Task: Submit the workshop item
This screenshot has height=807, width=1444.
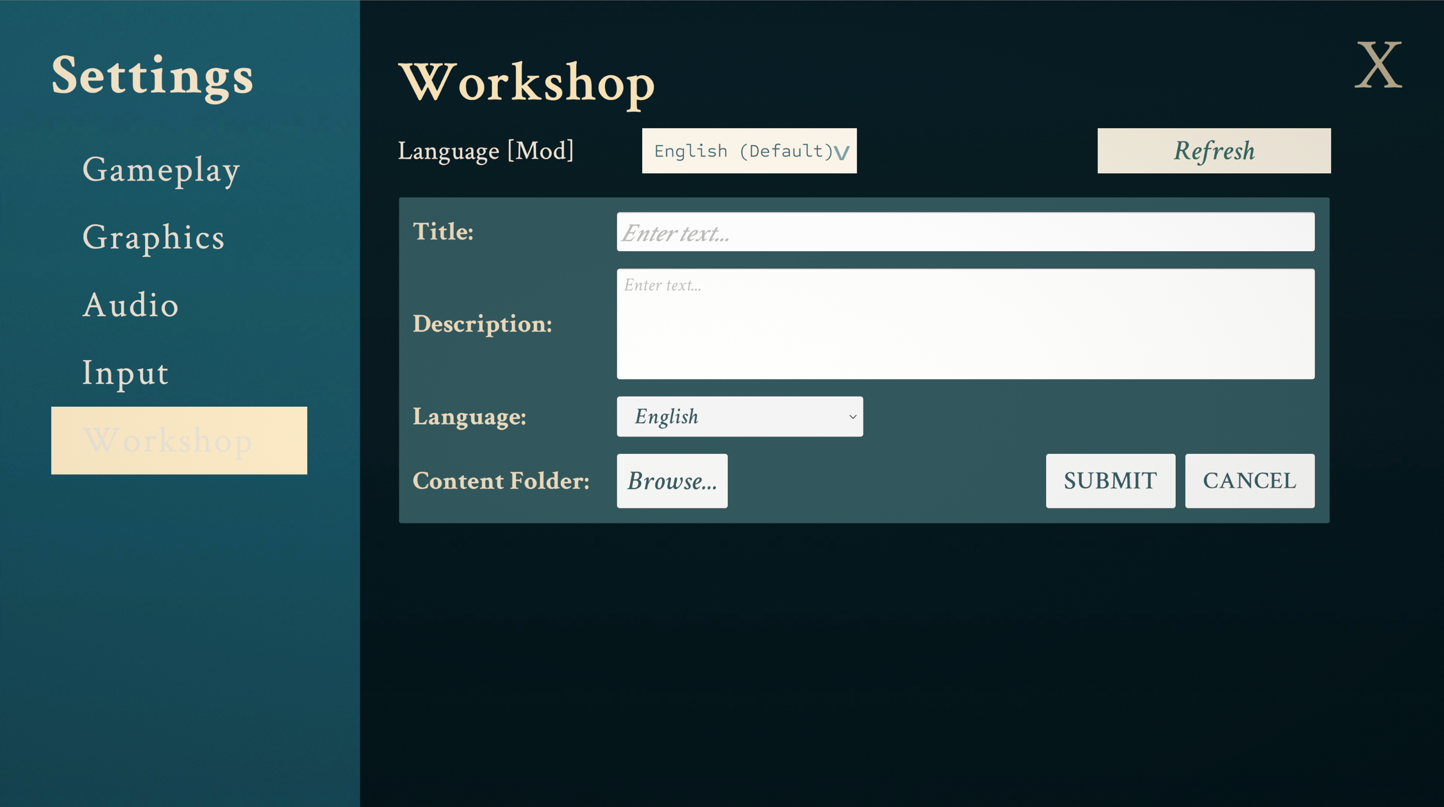Action: [1110, 481]
